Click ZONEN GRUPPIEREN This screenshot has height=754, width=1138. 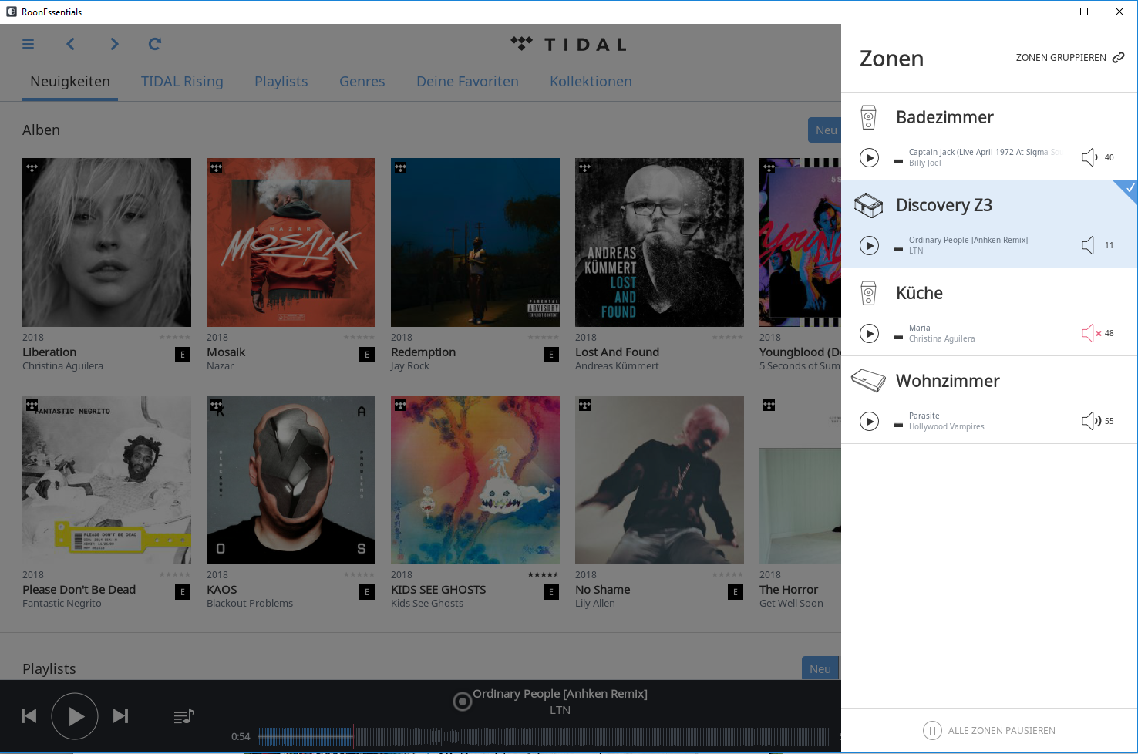click(1061, 58)
